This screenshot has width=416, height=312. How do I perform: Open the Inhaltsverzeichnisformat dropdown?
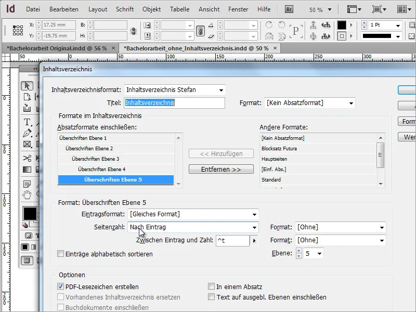[x=174, y=90]
